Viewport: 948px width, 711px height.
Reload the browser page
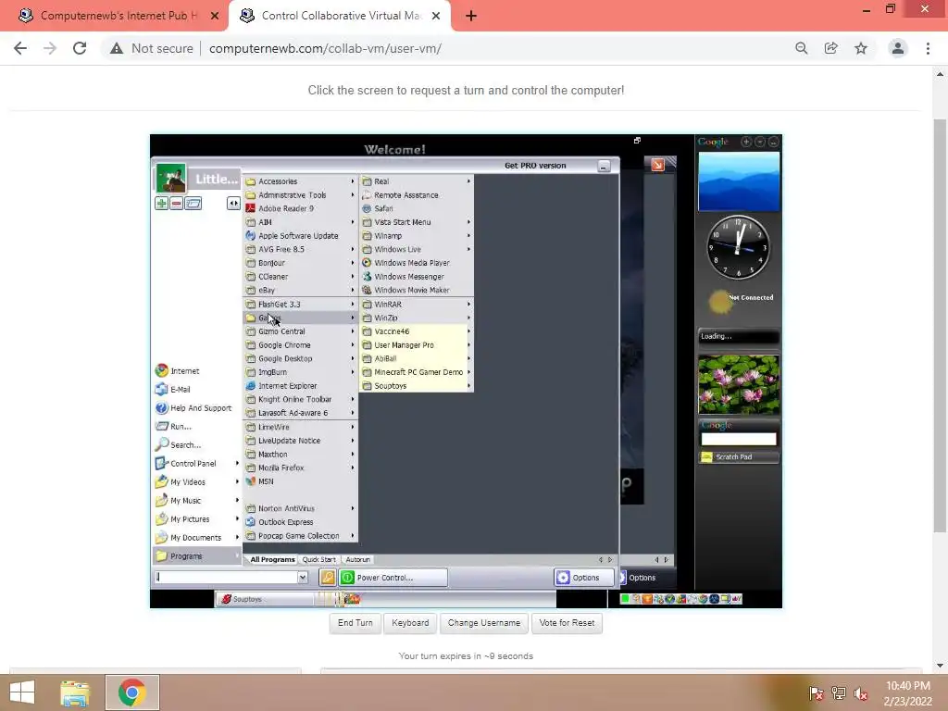coord(80,48)
